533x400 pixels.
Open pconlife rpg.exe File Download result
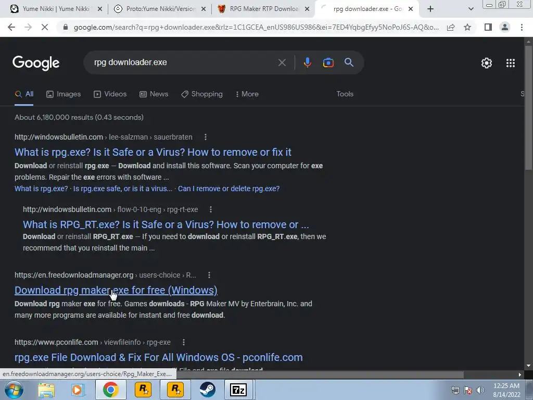(x=158, y=358)
